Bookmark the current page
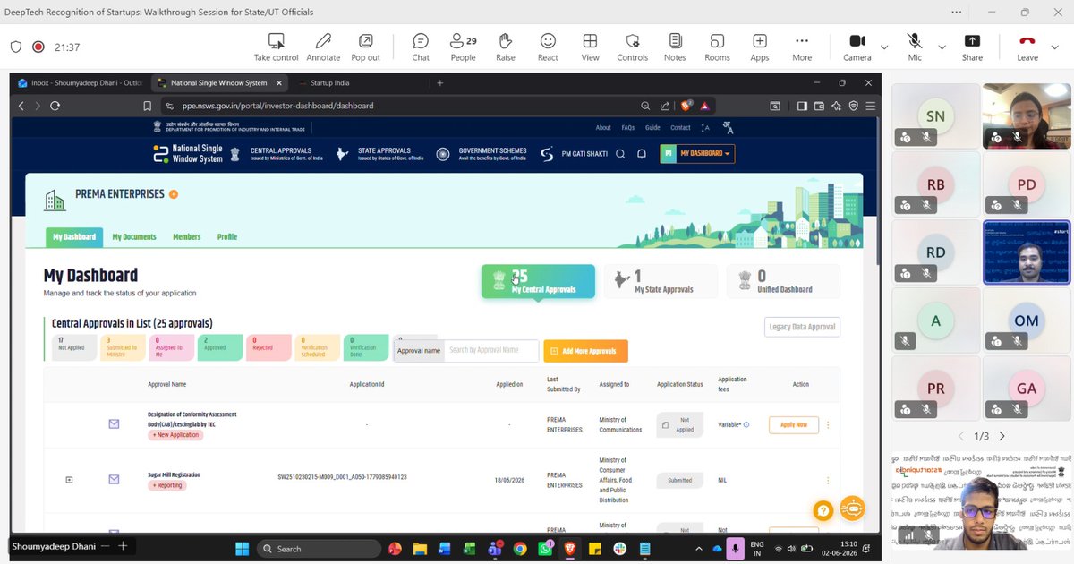The image size is (1074, 564). pyautogui.click(x=148, y=106)
